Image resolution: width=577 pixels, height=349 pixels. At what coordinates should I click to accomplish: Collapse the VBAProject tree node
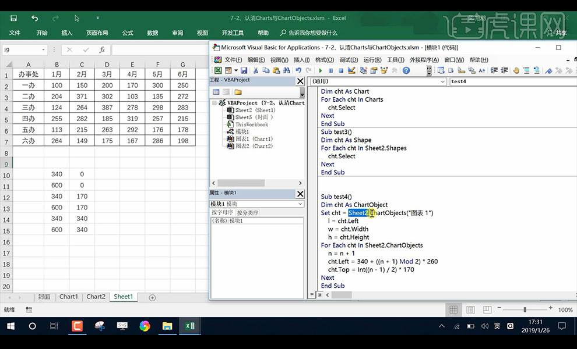pos(214,103)
